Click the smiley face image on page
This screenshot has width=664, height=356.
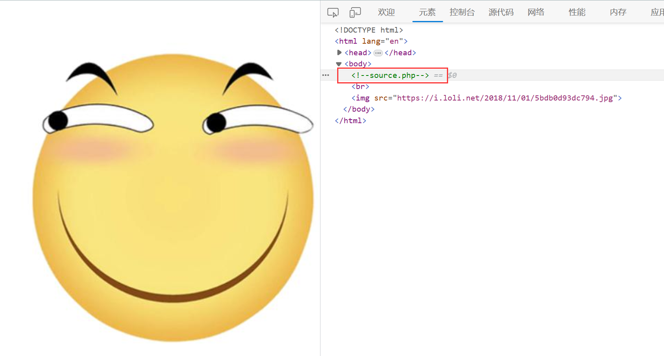173,197
